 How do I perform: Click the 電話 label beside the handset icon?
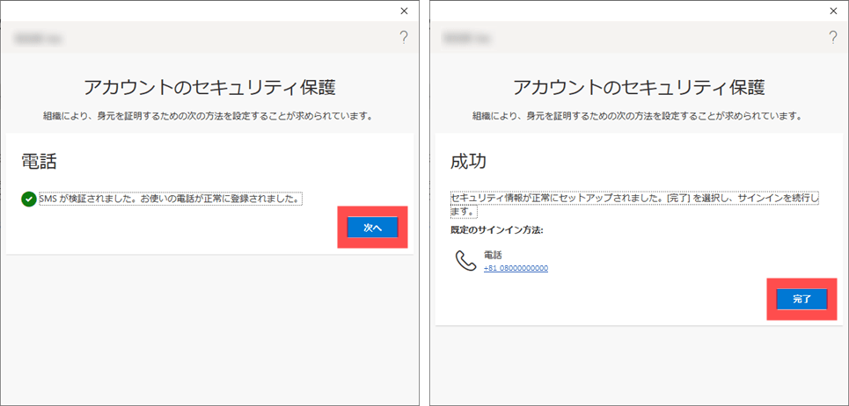[493, 255]
